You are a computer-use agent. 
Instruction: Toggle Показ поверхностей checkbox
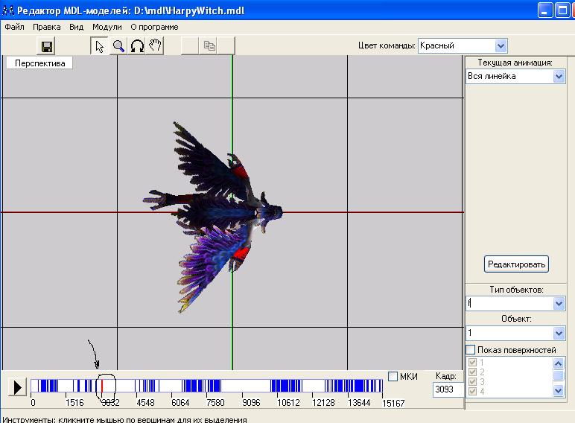[471, 350]
